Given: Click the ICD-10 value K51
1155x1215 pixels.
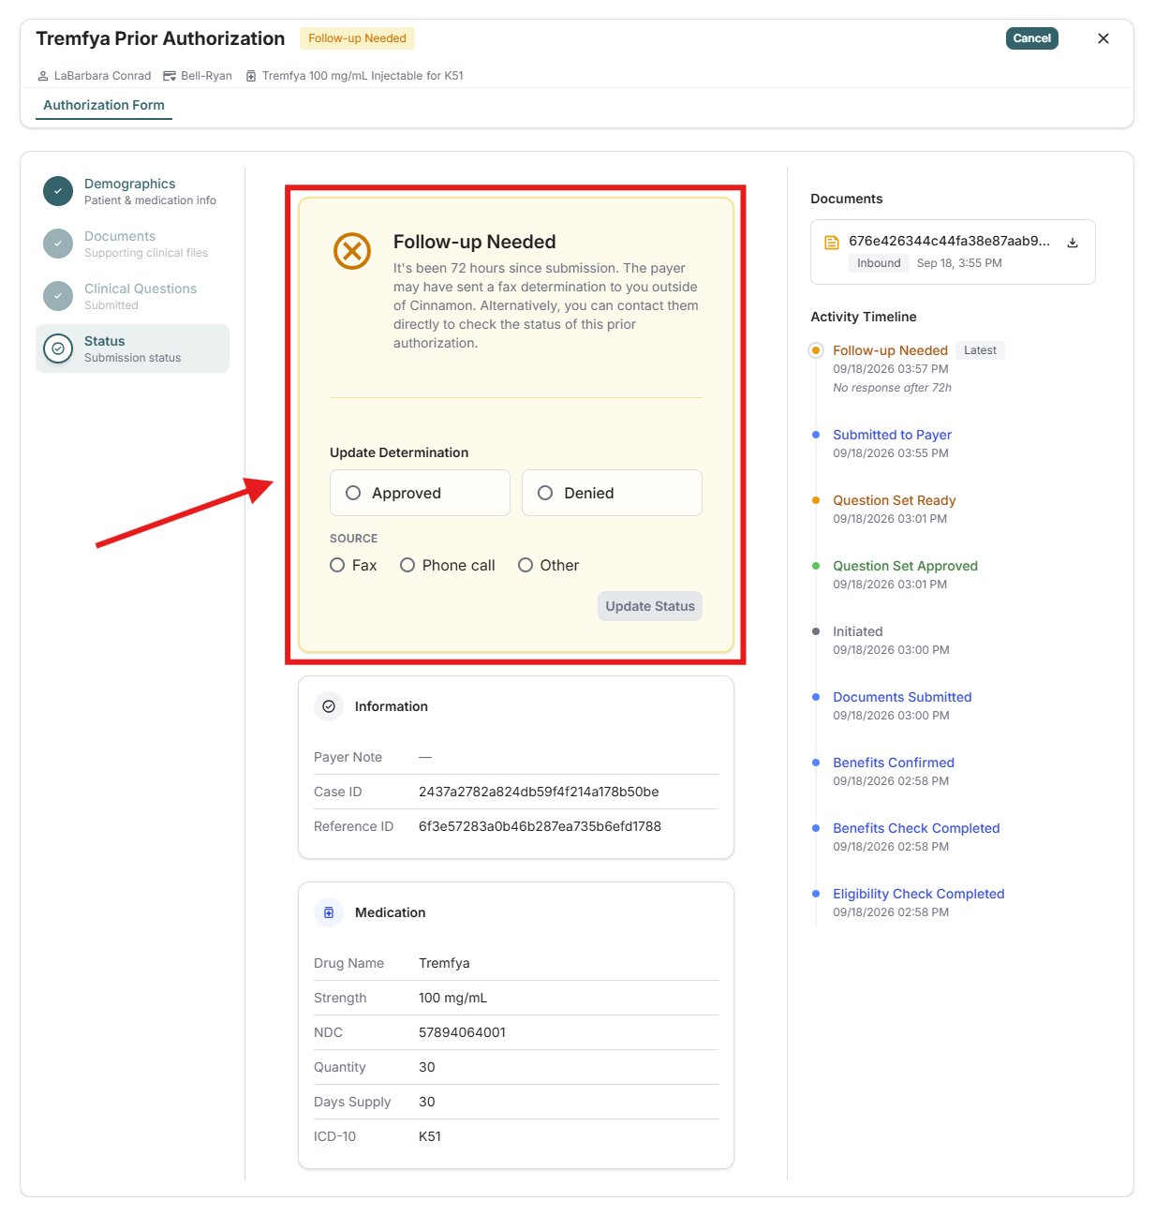Looking at the screenshot, I should coord(430,1136).
